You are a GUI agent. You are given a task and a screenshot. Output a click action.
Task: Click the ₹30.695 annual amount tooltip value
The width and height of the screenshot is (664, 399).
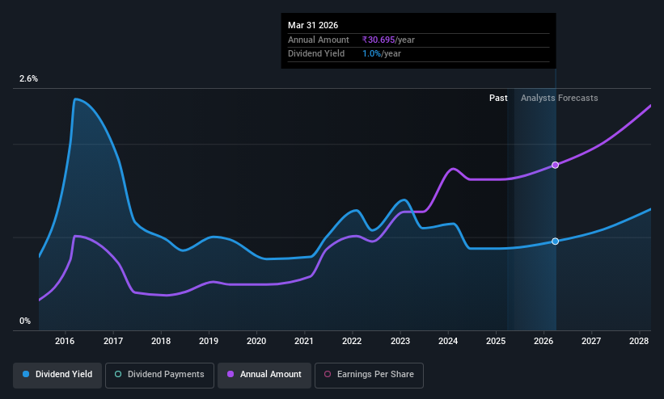[x=379, y=40]
